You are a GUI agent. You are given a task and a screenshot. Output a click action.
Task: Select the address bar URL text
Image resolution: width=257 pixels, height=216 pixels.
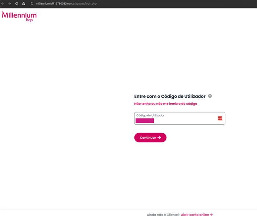tap(66, 3)
